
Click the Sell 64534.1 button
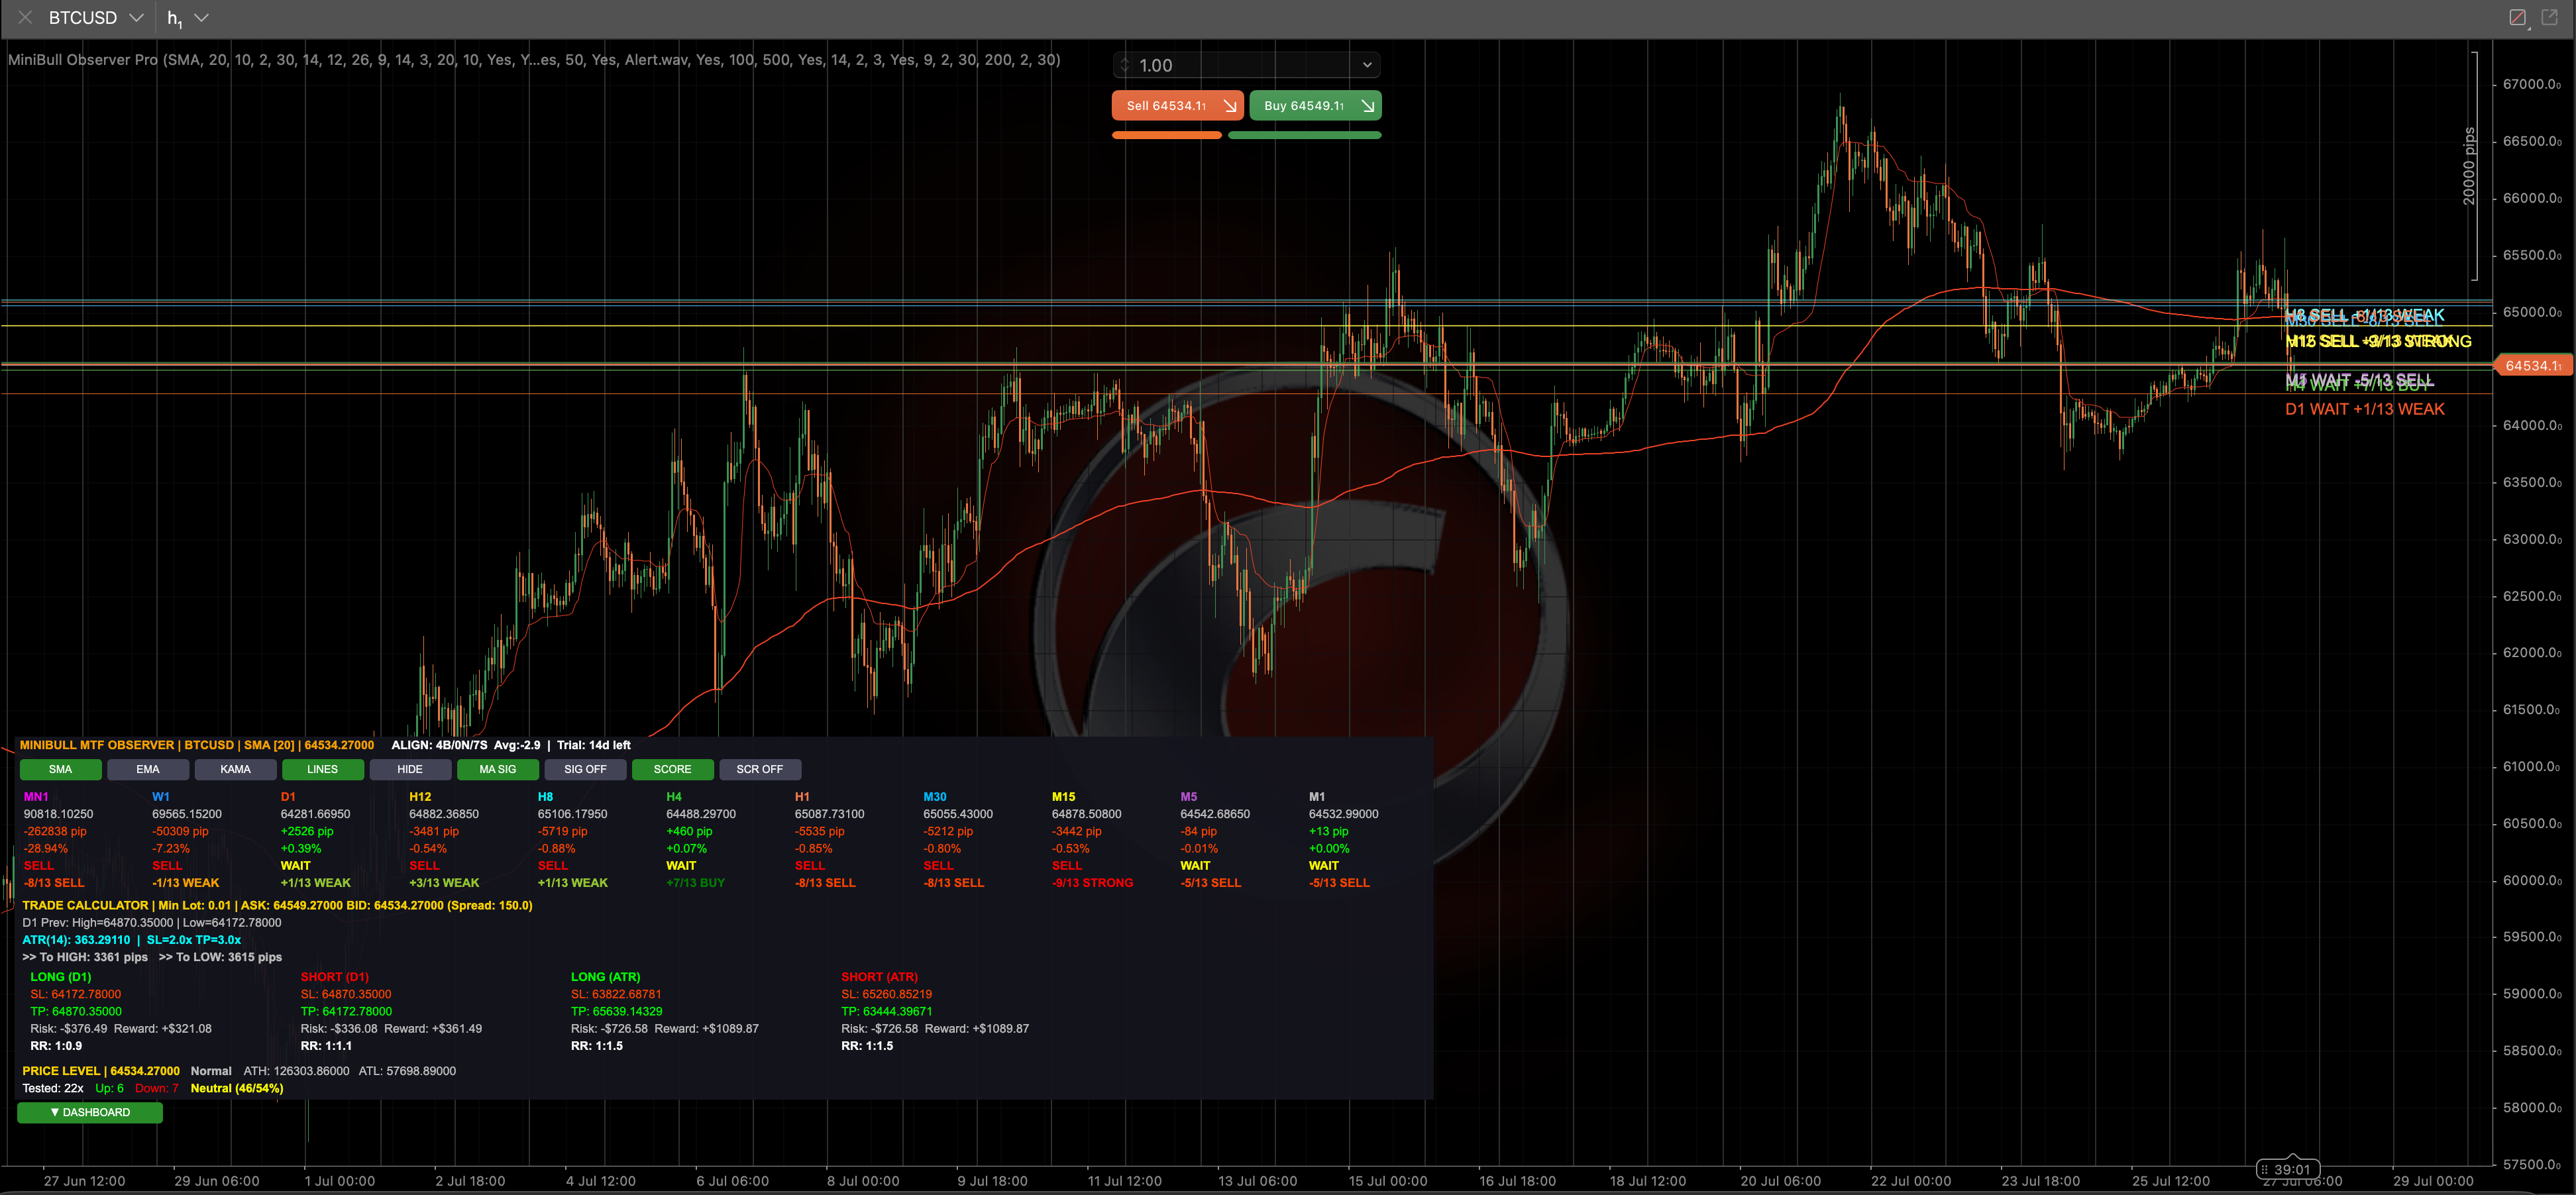tap(1177, 105)
